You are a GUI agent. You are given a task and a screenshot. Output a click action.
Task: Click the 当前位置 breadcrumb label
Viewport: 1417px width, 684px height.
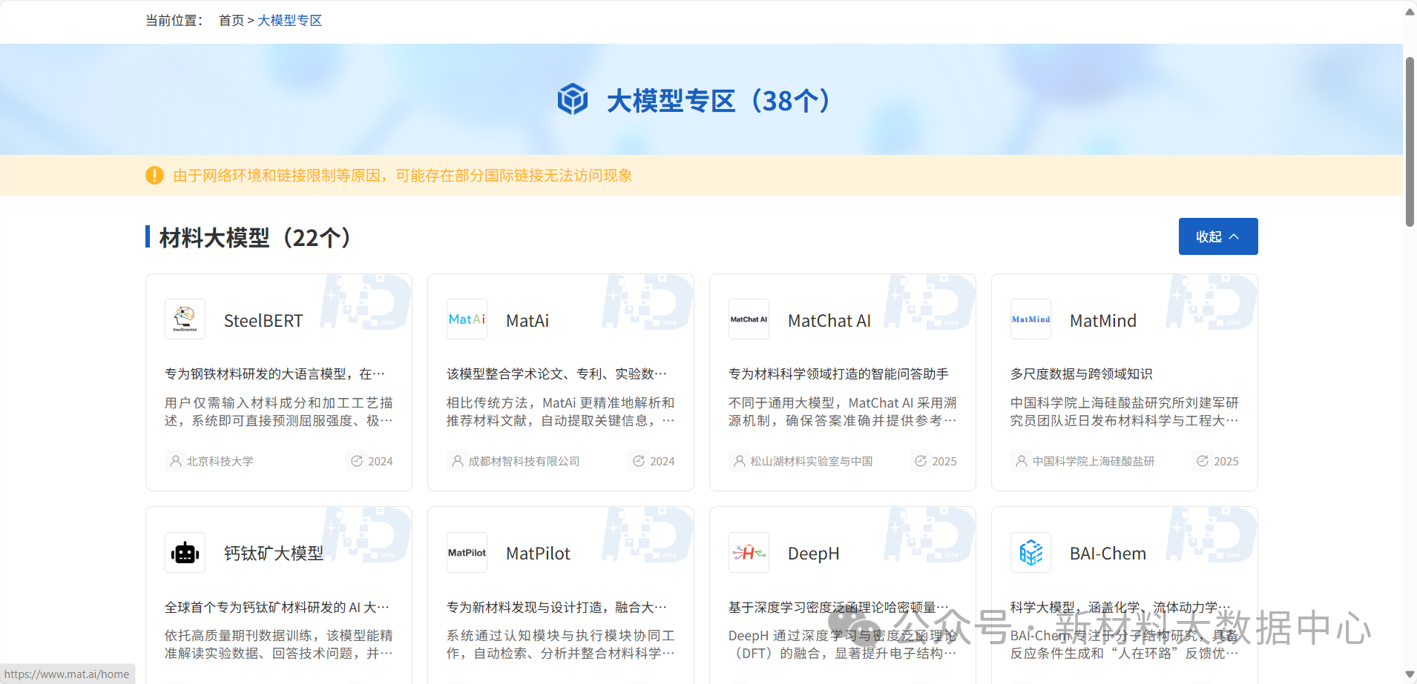point(174,21)
